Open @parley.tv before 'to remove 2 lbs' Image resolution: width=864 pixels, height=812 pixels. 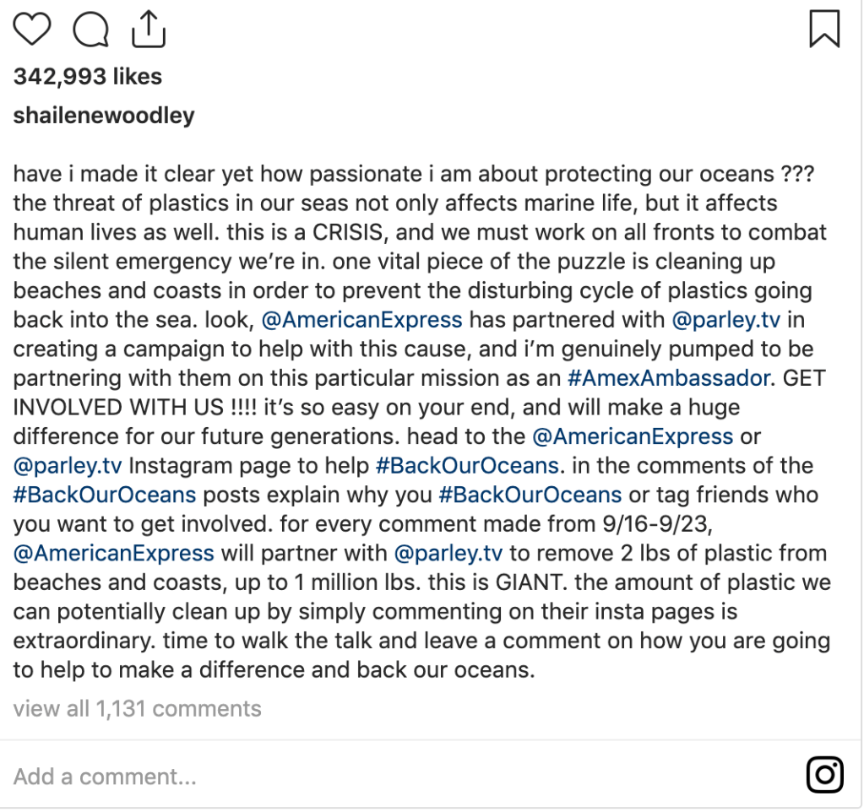pos(449,554)
